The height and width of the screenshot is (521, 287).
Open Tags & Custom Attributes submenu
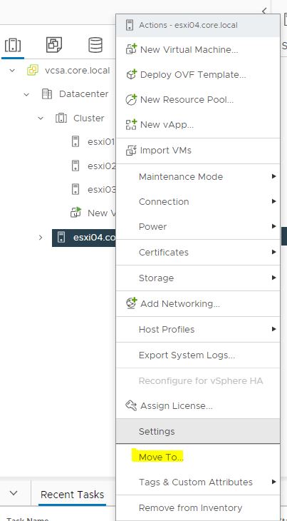pyautogui.click(x=198, y=482)
